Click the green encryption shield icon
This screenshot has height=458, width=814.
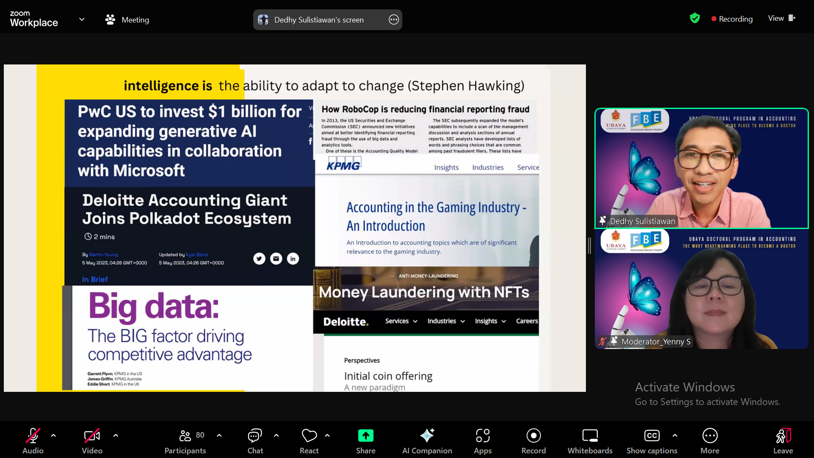coord(694,18)
